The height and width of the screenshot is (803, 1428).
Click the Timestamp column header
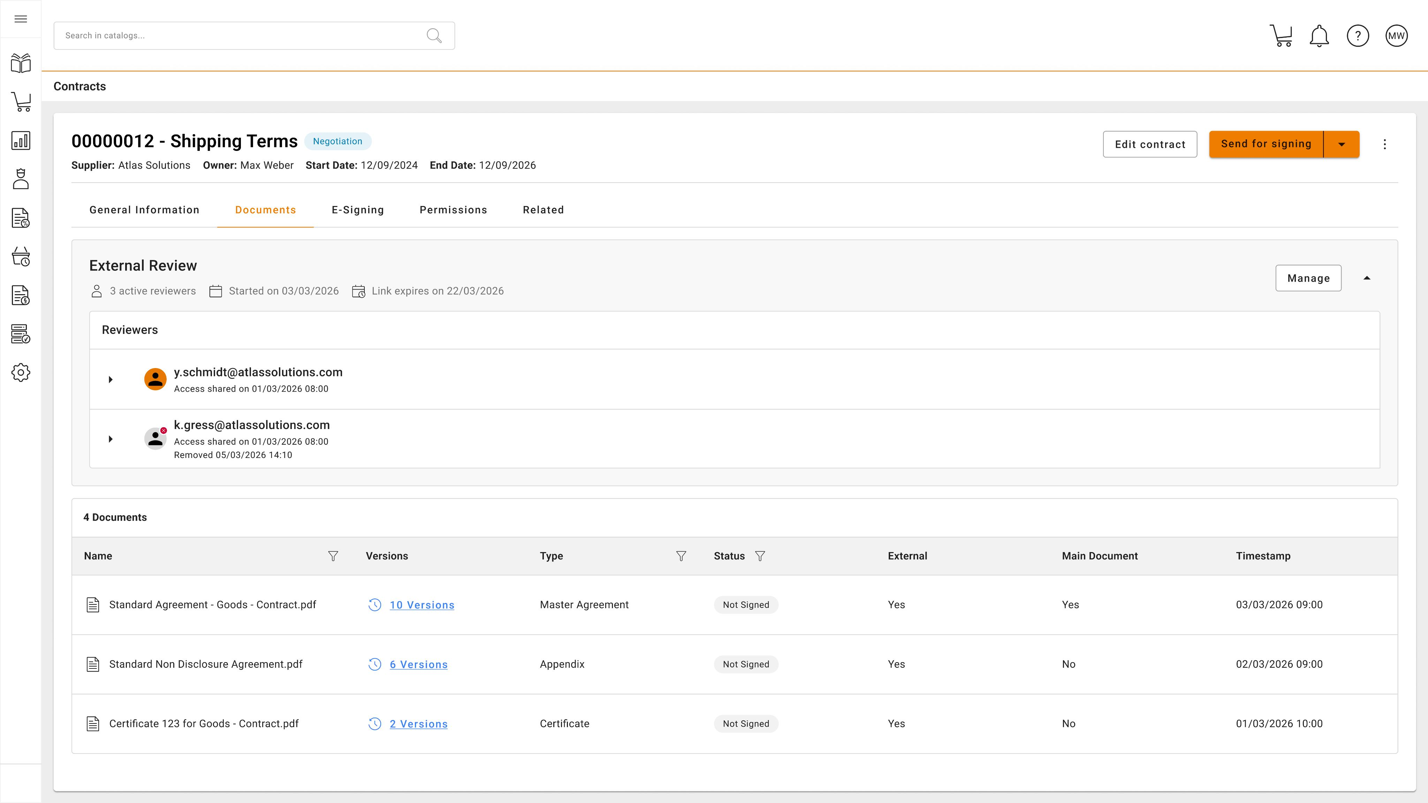tap(1263, 556)
